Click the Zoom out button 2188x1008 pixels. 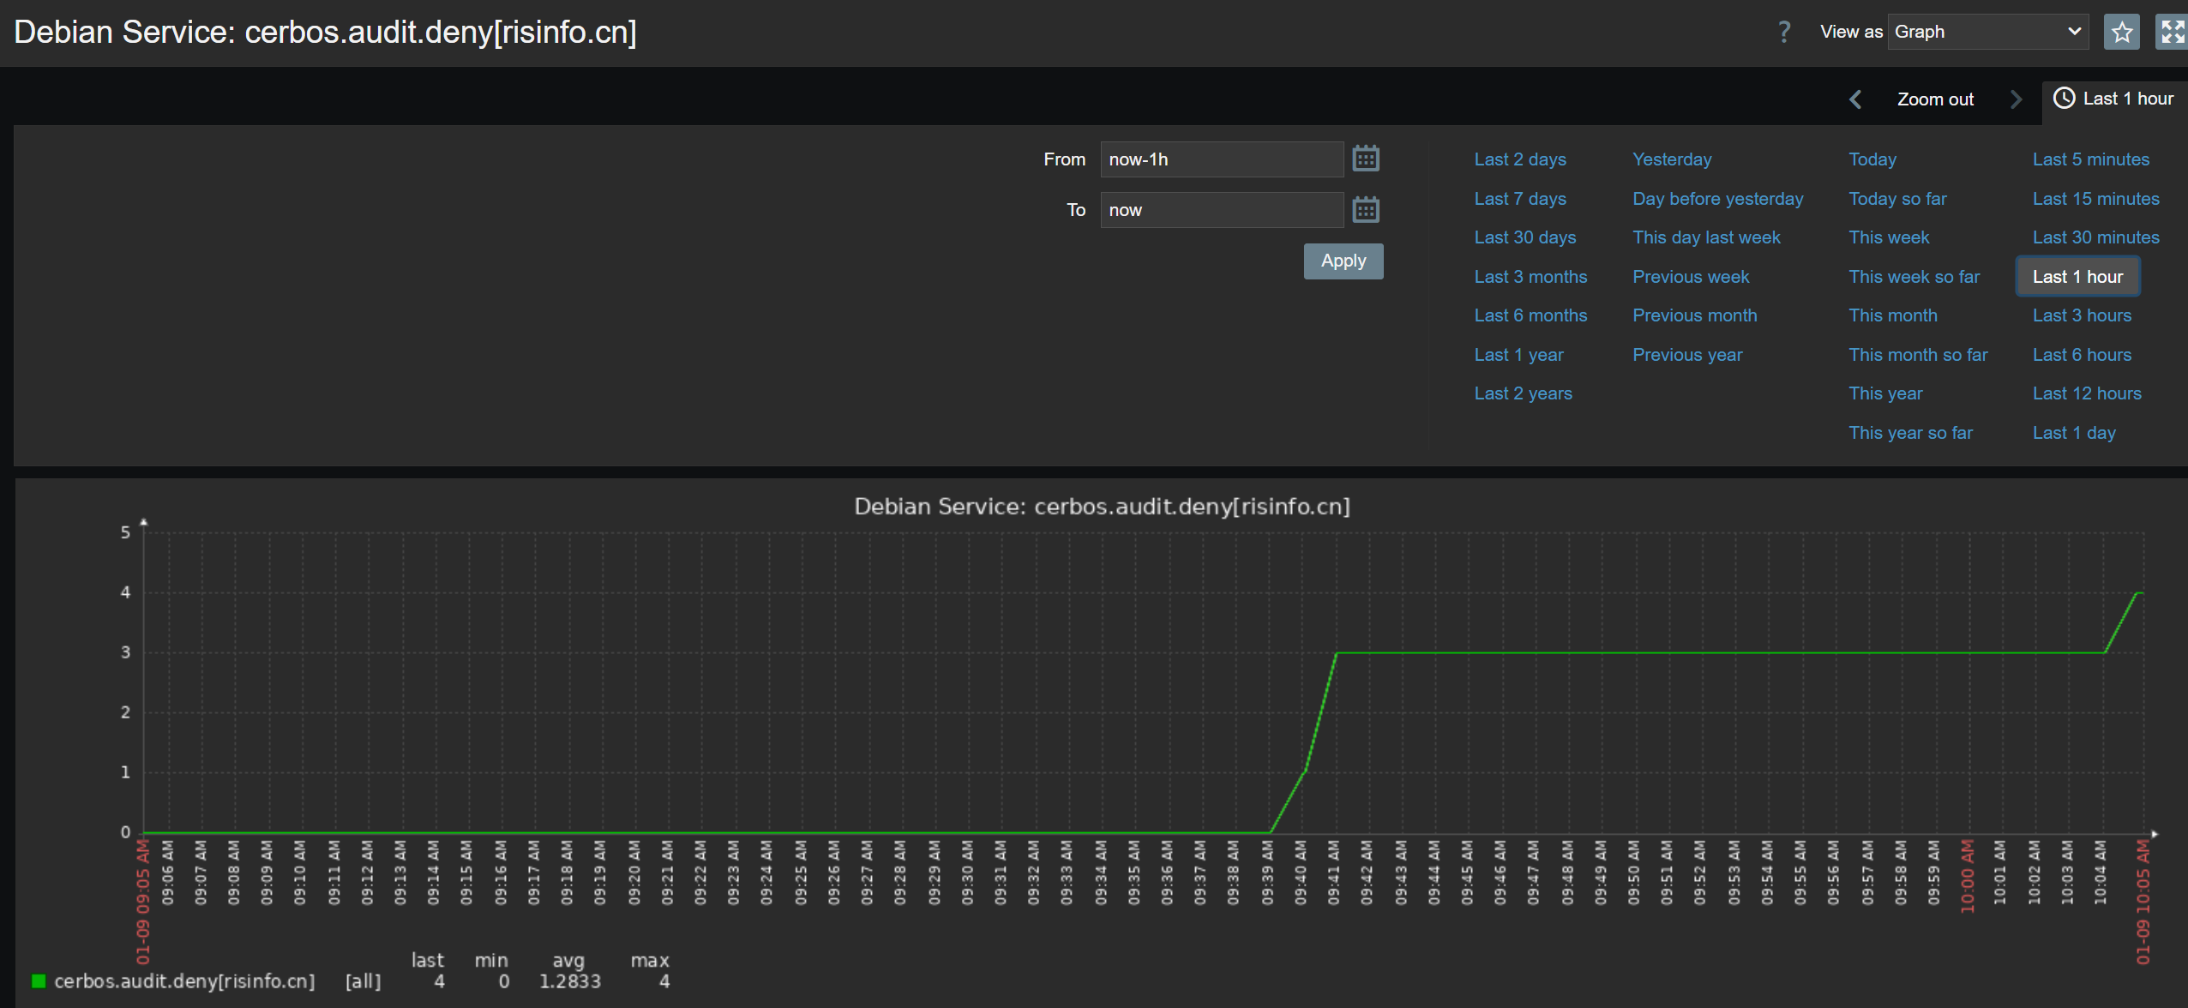pyautogui.click(x=1935, y=99)
